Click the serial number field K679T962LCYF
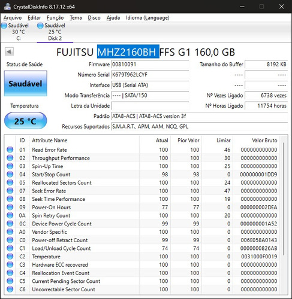 150,75
